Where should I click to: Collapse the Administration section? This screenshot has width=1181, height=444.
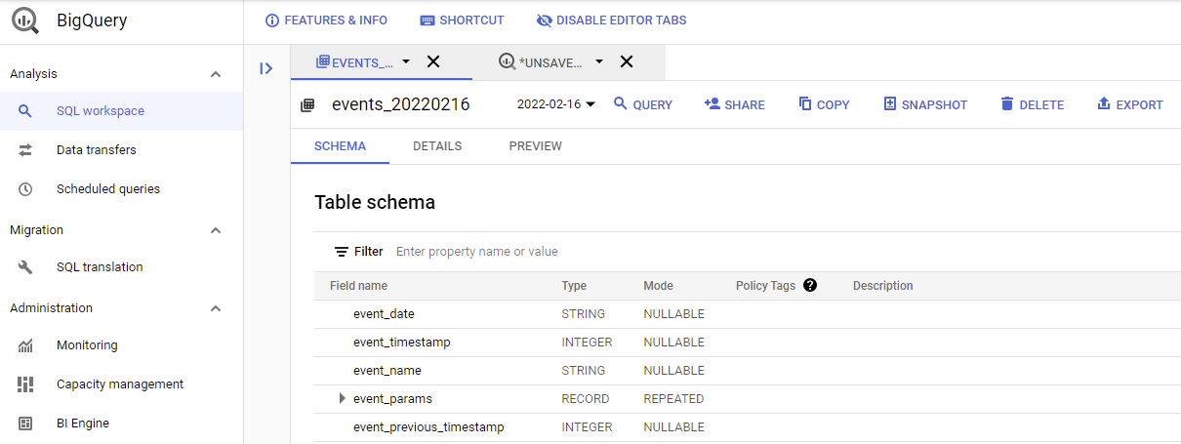(x=216, y=308)
